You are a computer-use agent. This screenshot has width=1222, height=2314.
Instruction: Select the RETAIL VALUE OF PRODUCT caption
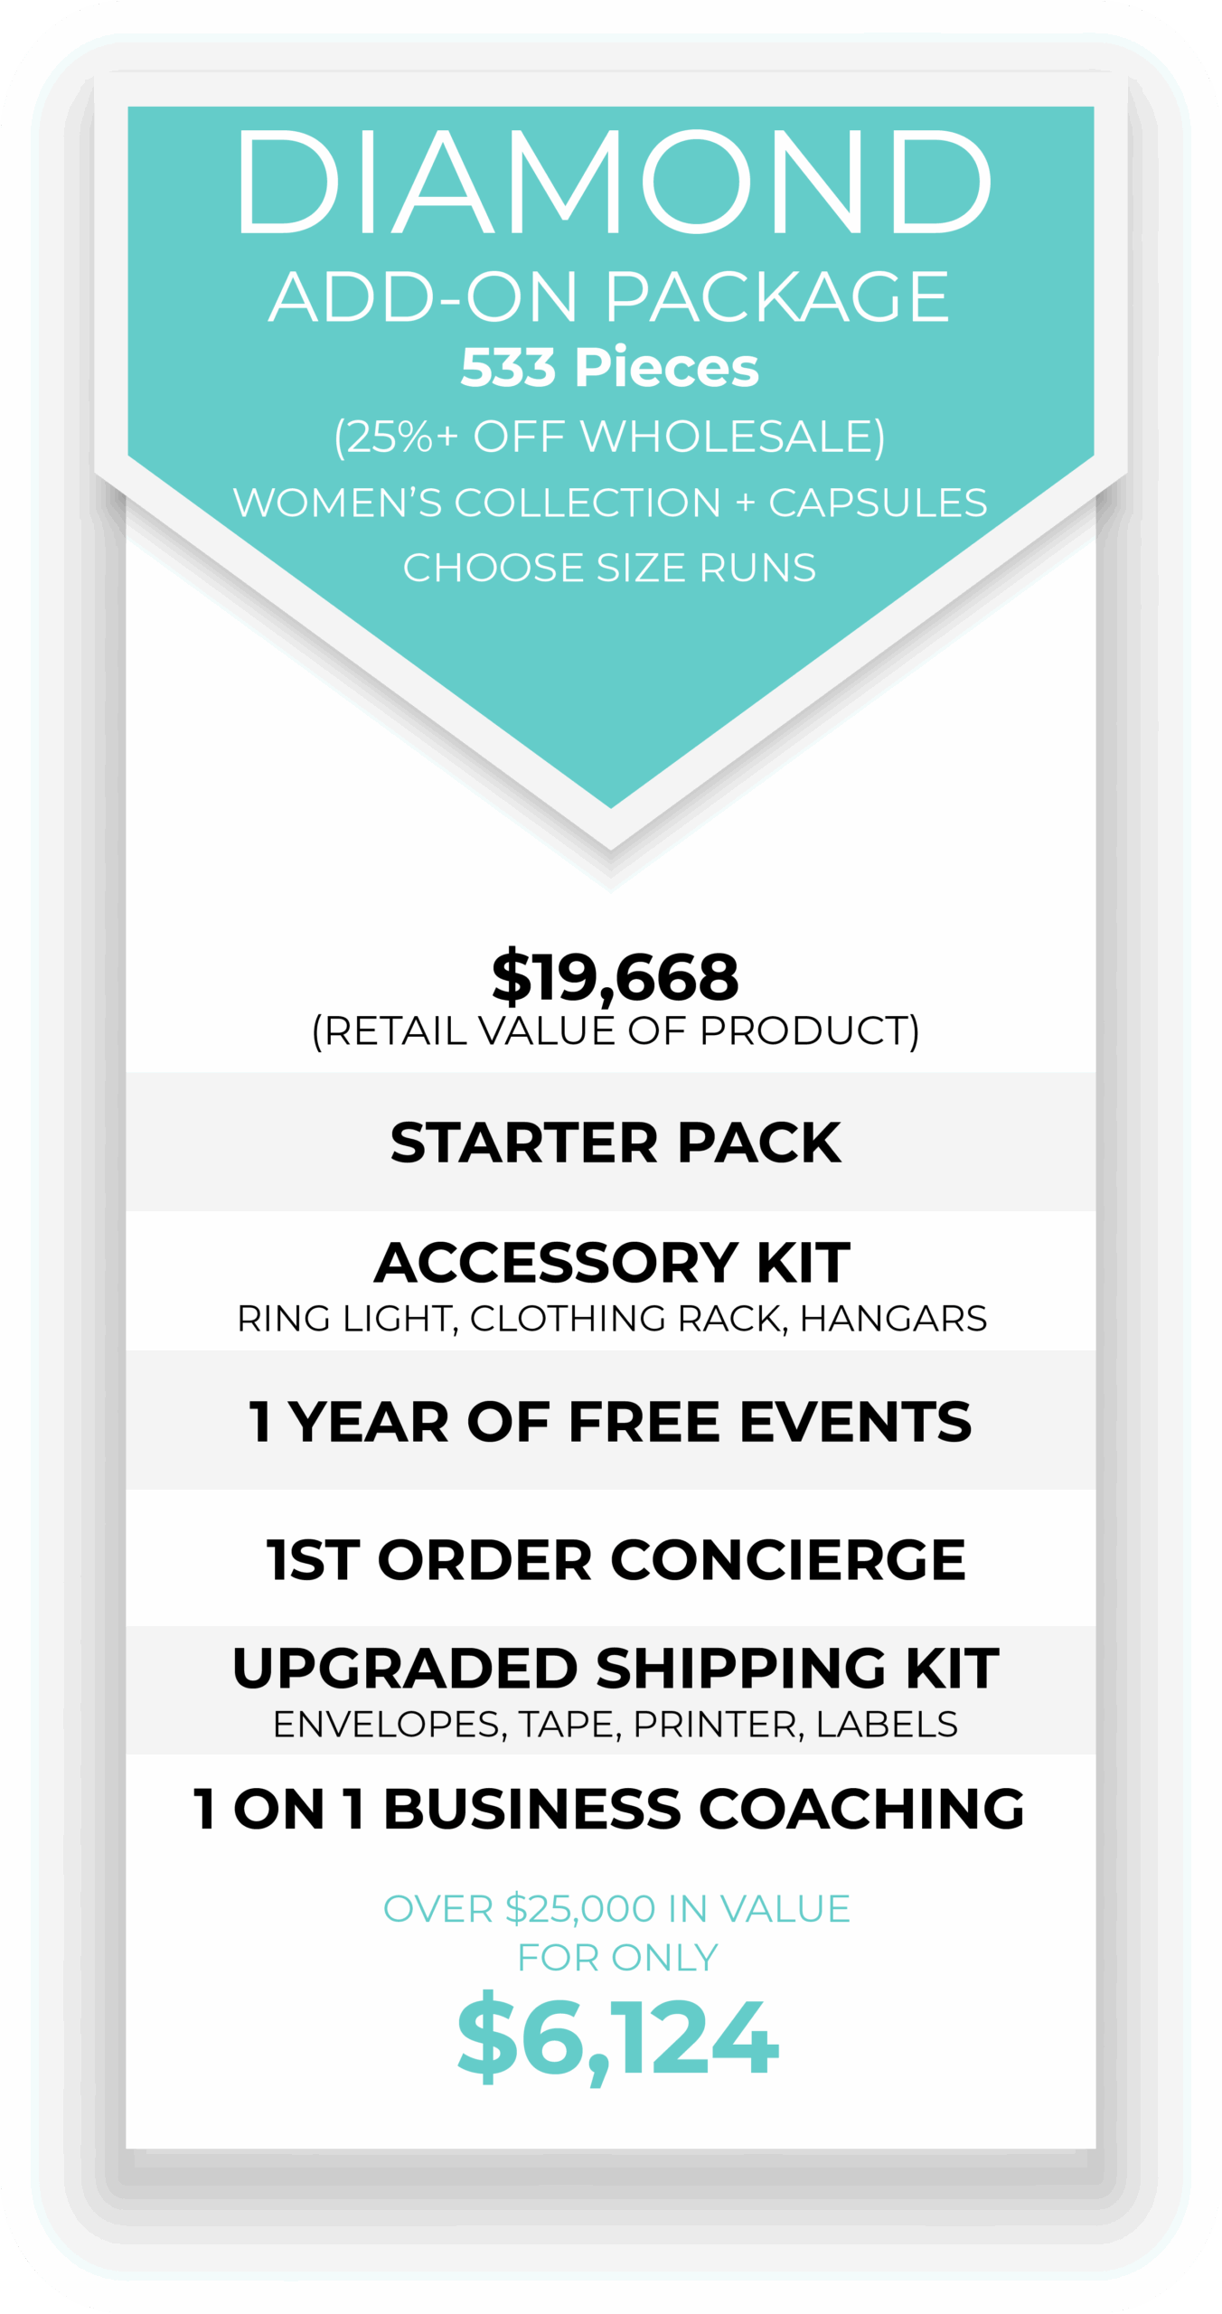[x=615, y=1030]
